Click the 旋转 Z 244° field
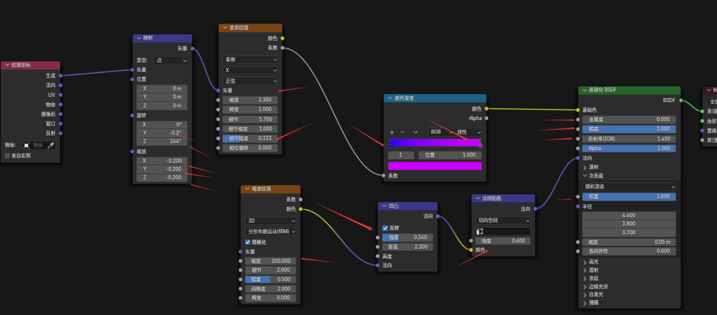The width and height of the screenshot is (717, 315). tap(162, 141)
